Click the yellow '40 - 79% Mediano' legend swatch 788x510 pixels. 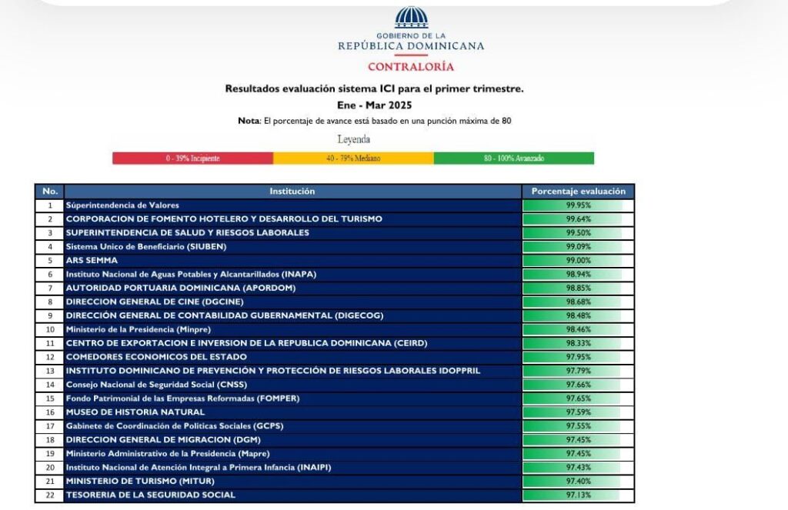coord(353,158)
